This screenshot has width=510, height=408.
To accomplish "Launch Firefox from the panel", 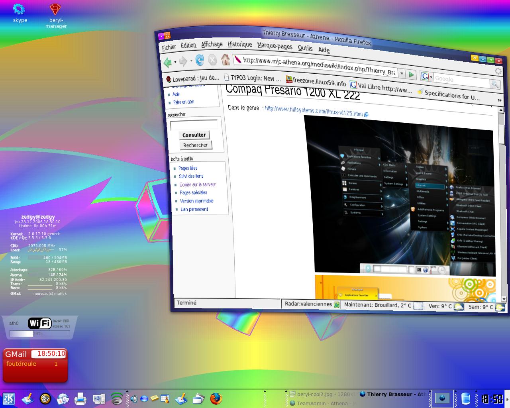I will pyautogui.click(x=216, y=398).
